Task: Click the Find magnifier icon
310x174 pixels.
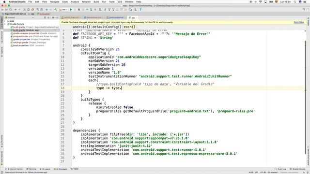Action: [37, 10]
